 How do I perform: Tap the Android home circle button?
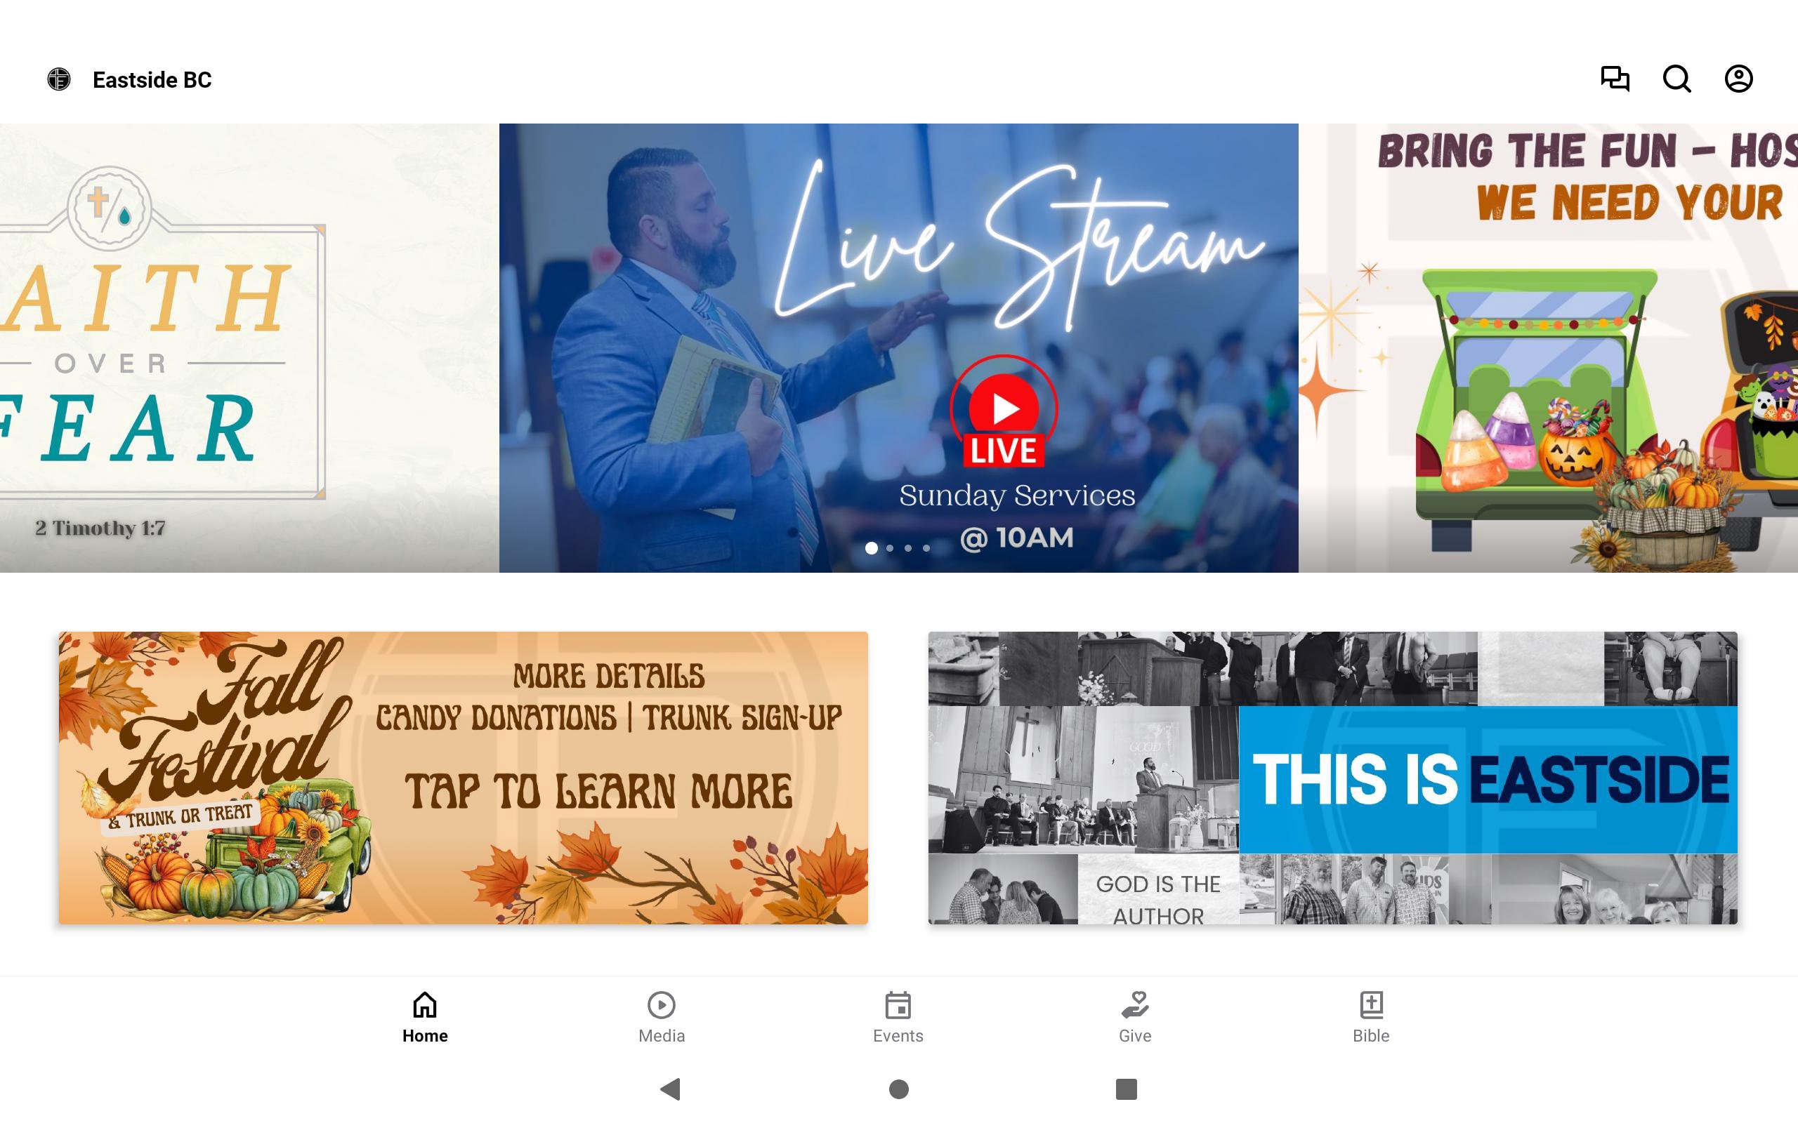click(899, 1089)
